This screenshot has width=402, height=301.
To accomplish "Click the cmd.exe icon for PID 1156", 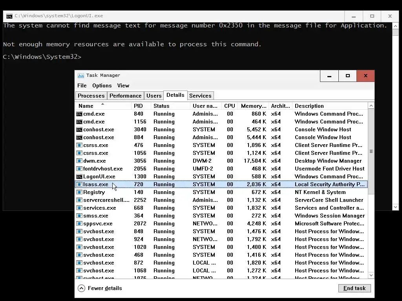I will tap(79, 121).
